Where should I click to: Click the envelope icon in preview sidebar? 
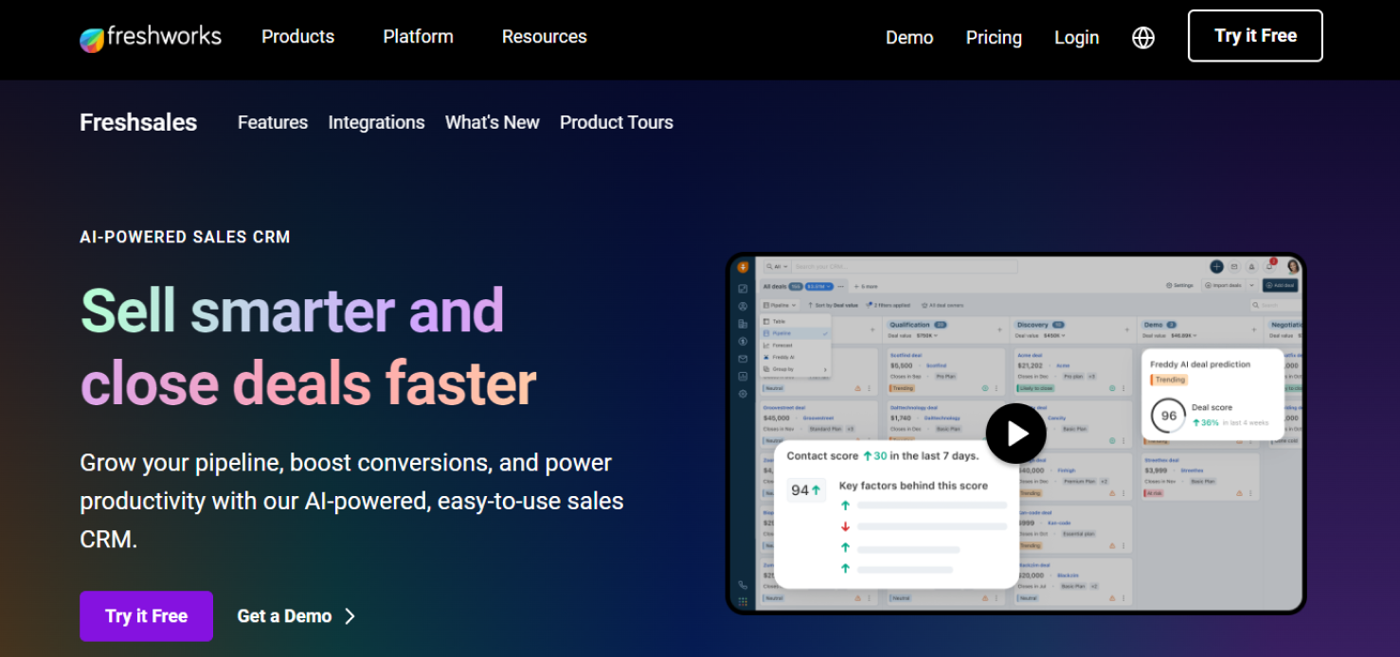pos(743,359)
